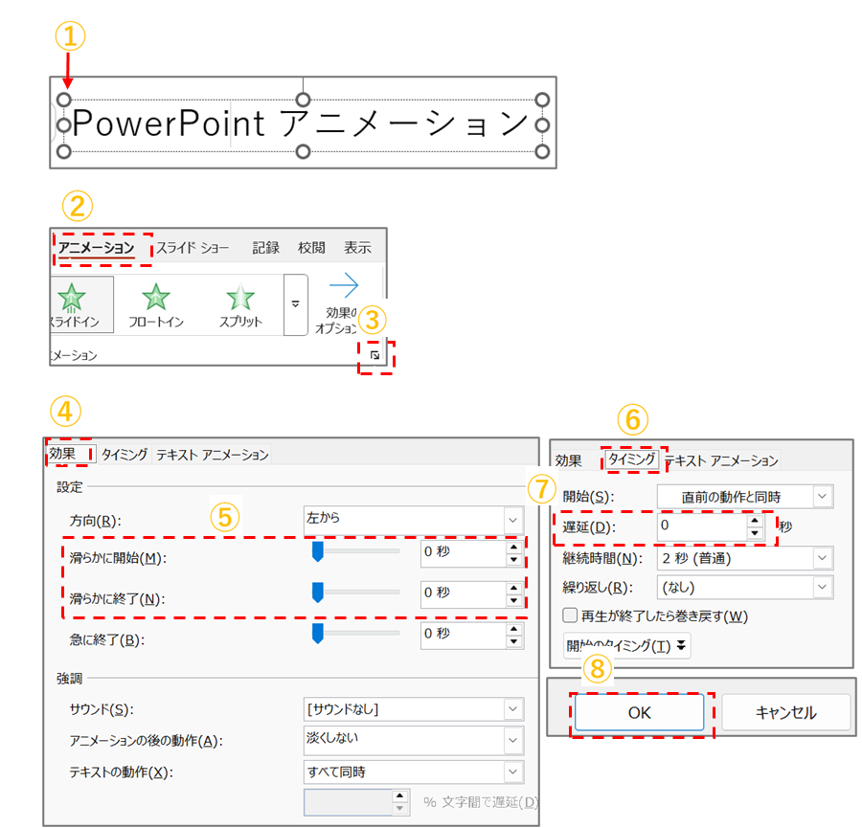This screenshot has height=828, width=862.
Task: Click the animation dialog launcher icon
Action: pos(375,355)
